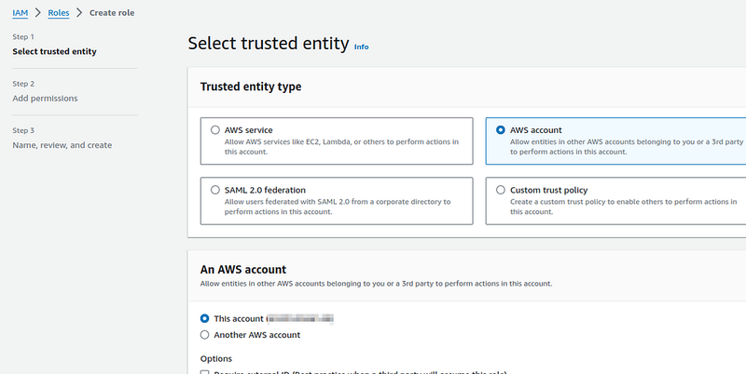Click Step 2 Add permissions

coord(45,99)
